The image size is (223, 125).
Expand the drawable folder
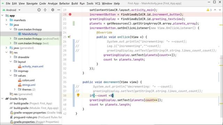pyautogui.click(x=11, y=57)
